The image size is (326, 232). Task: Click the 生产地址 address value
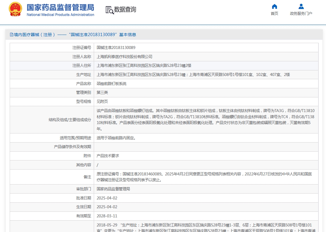point(193,75)
